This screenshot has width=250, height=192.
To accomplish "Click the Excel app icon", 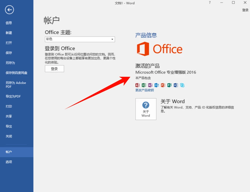I will click(x=144, y=85).
